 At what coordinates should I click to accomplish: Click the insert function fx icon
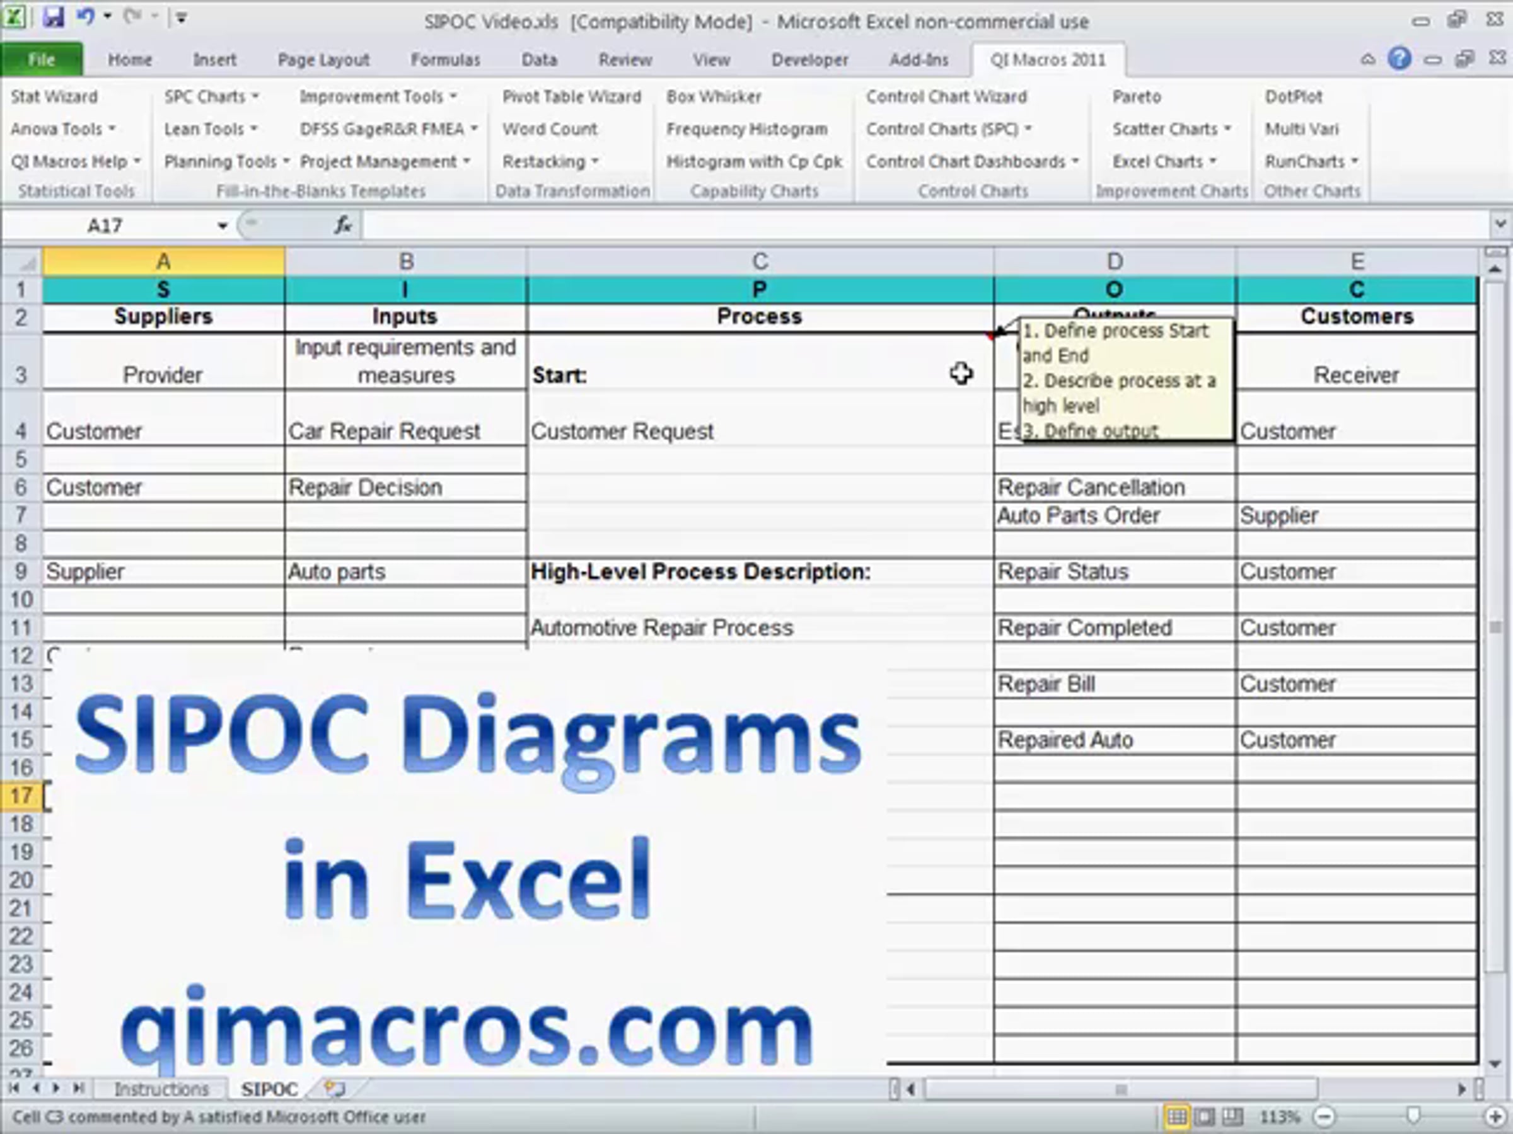[x=343, y=225]
